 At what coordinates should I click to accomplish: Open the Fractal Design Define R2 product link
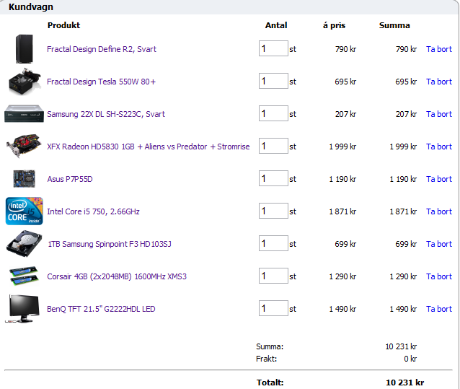(102, 49)
